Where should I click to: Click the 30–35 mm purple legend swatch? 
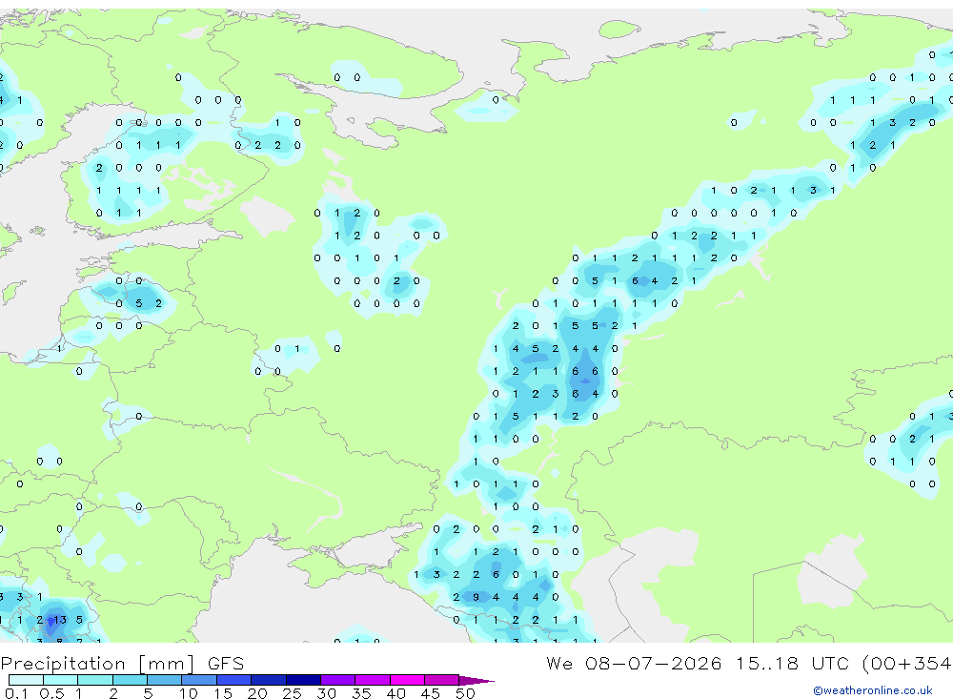point(337,680)
